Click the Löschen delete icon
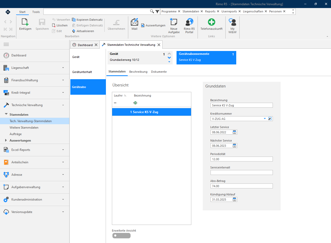Screen dimensions: 331x243 [x=54, y=25]
